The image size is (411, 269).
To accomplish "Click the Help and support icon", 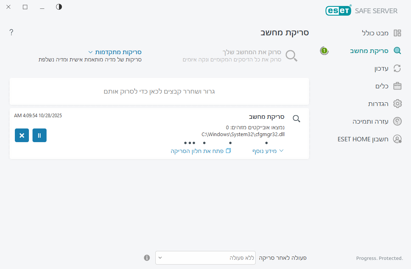I will pyautogui.click(x=397, y=121).
